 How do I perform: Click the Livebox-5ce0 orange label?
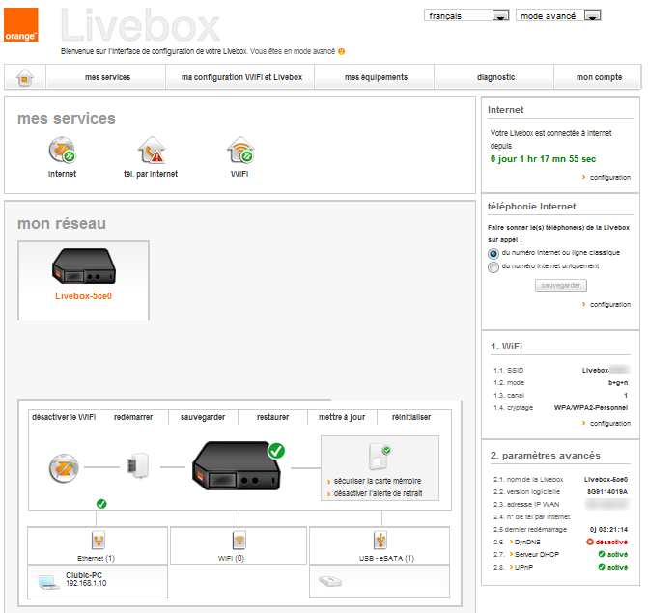[83, 296]
